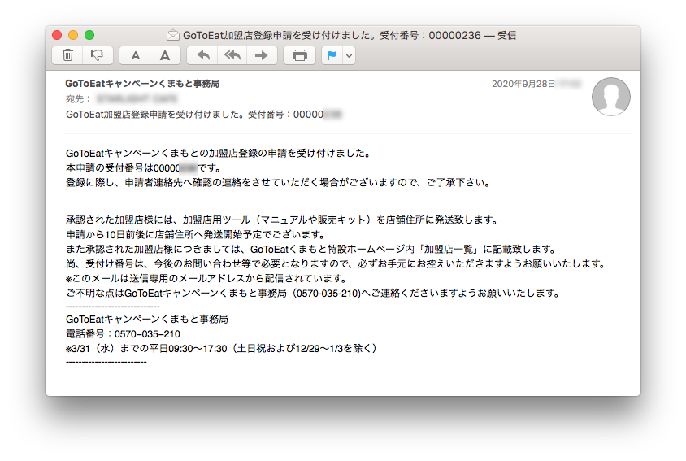
Task: Mark message as junk with thumbs-down icon
Action: [x=97, y=55]
